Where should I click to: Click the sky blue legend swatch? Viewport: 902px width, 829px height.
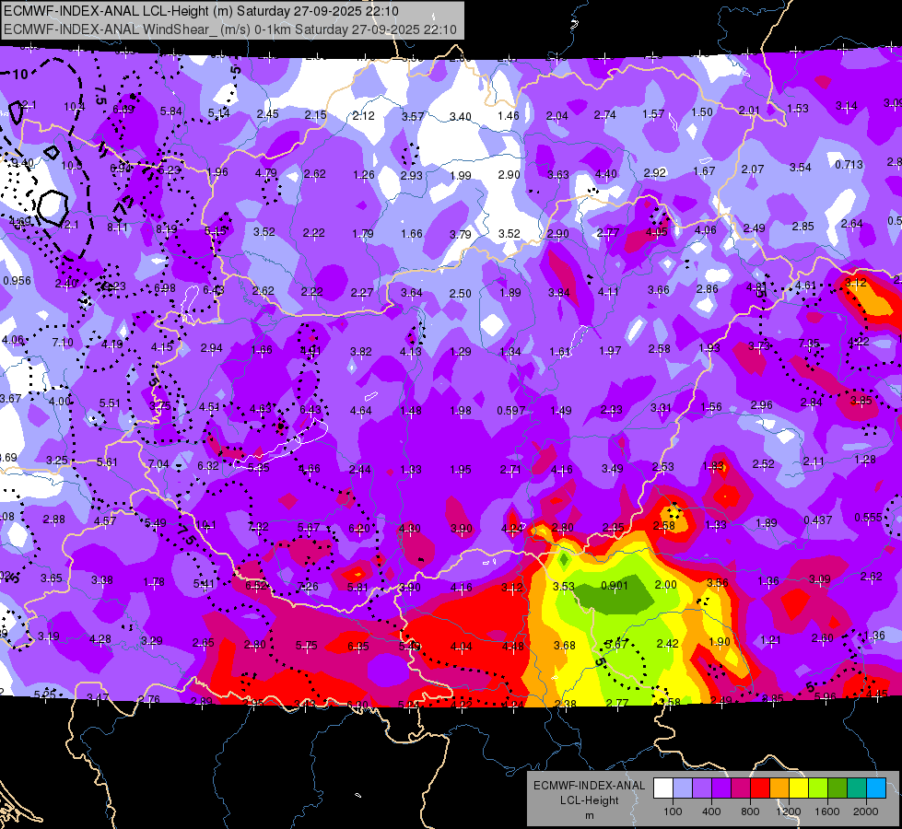click(x=877, y=788)
